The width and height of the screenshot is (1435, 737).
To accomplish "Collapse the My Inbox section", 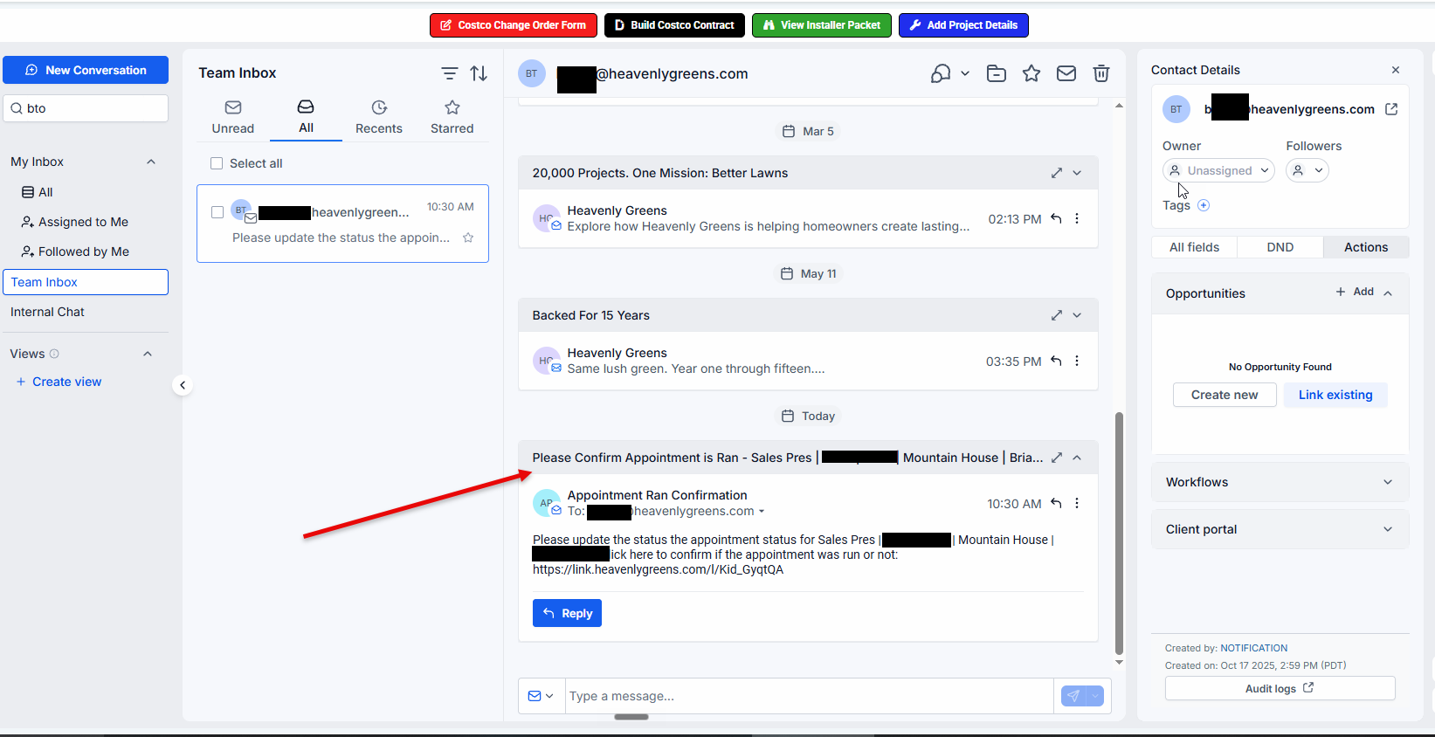I will tap(151, 162).
